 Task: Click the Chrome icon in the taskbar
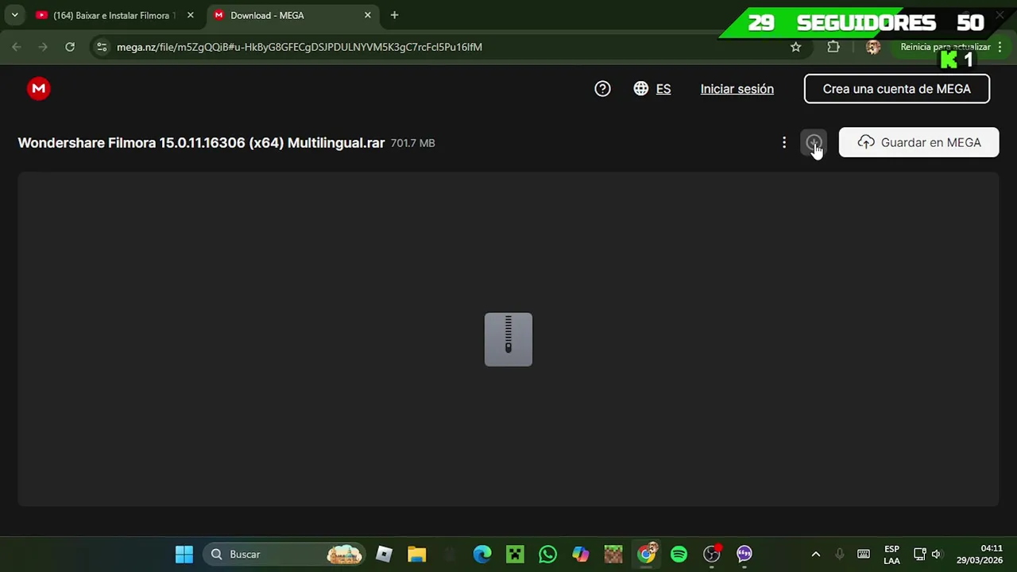click(647, 554)
